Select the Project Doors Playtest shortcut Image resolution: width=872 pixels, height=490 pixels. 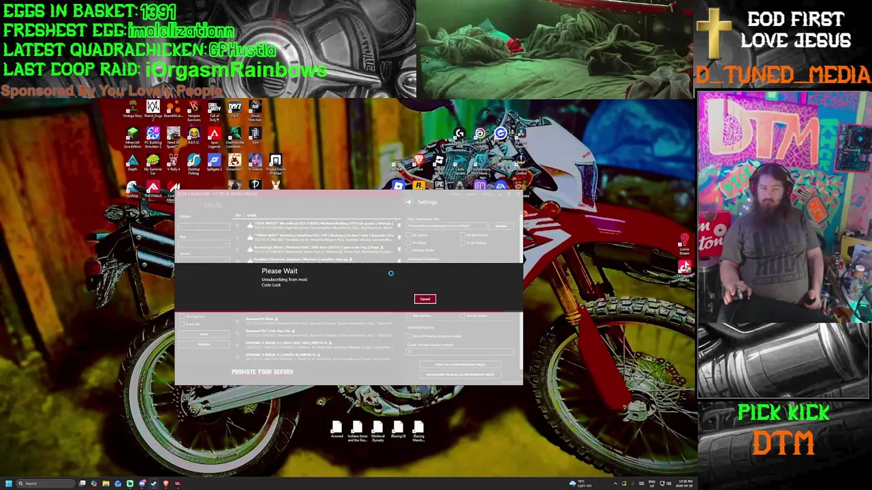[x=275, y=163]
